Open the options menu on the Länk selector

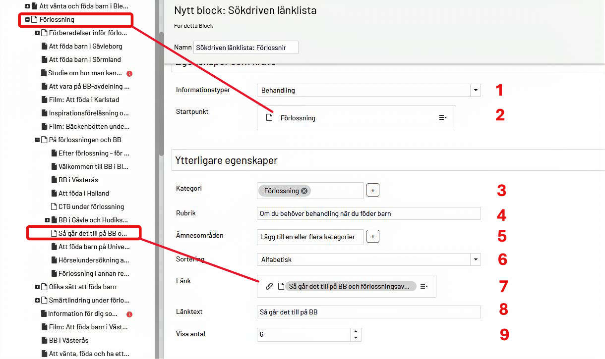(x=424, y=286)
